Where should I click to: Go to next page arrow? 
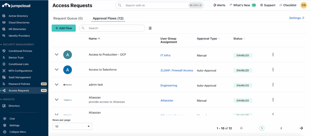(x=301, y=128)
